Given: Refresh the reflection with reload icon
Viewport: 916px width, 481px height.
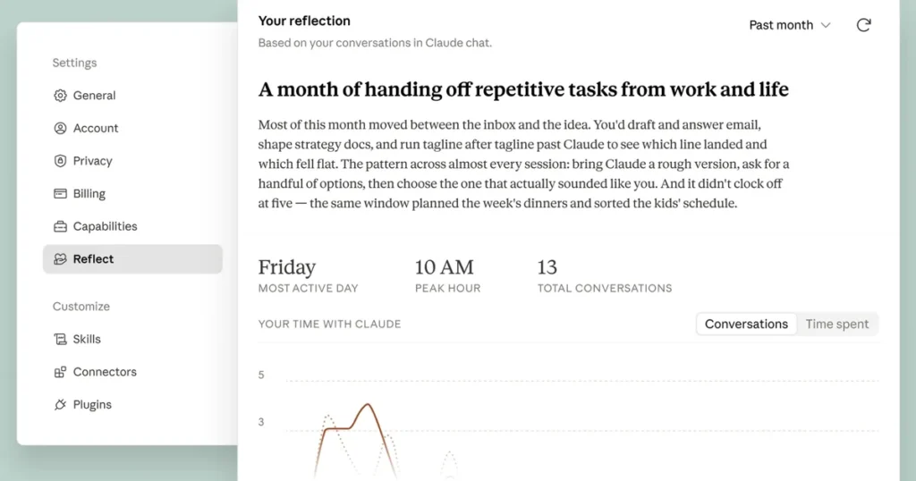Looking at the screenshot, I should click(x=863, y=25).
